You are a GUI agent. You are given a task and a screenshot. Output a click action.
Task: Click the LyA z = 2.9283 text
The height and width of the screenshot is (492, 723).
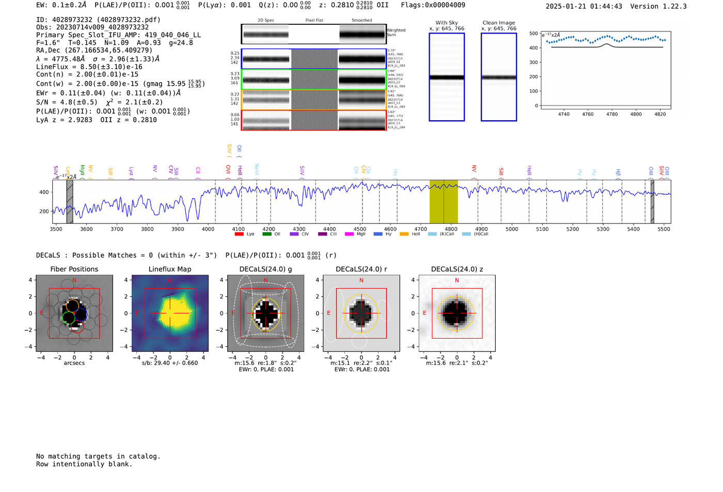64,120
